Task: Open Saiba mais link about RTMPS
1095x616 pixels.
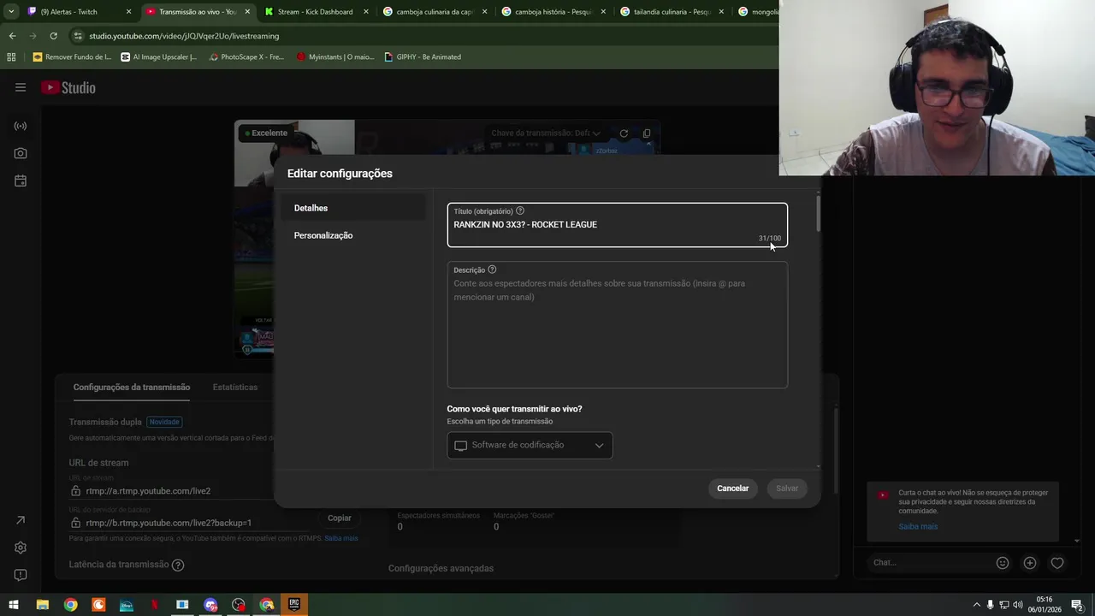Action: (x=341, y=538)
